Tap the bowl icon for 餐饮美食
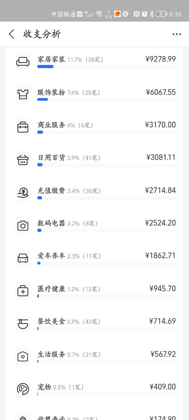Viewport: 189px width, 420px height. tap(23, 324)
